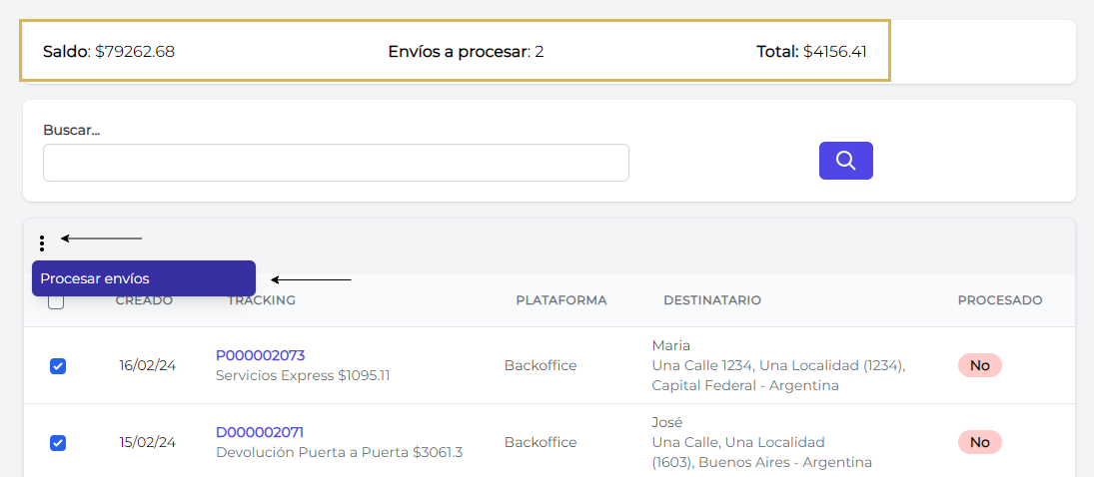This screenshot has width=1094, height=477.
Task: Open tracking link D000002071
Action: [x=260, y=432]
